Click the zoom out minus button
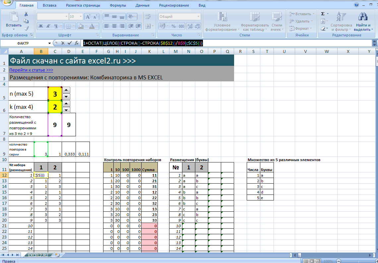The image size is (378, 263). click(339, 261)
